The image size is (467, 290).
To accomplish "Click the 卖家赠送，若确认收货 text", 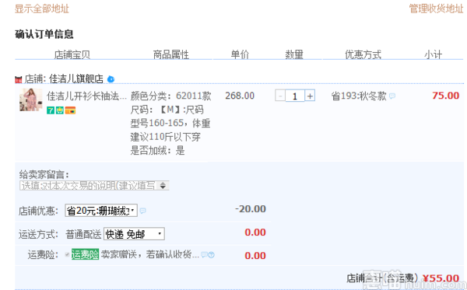I will (x=150, y=254).
